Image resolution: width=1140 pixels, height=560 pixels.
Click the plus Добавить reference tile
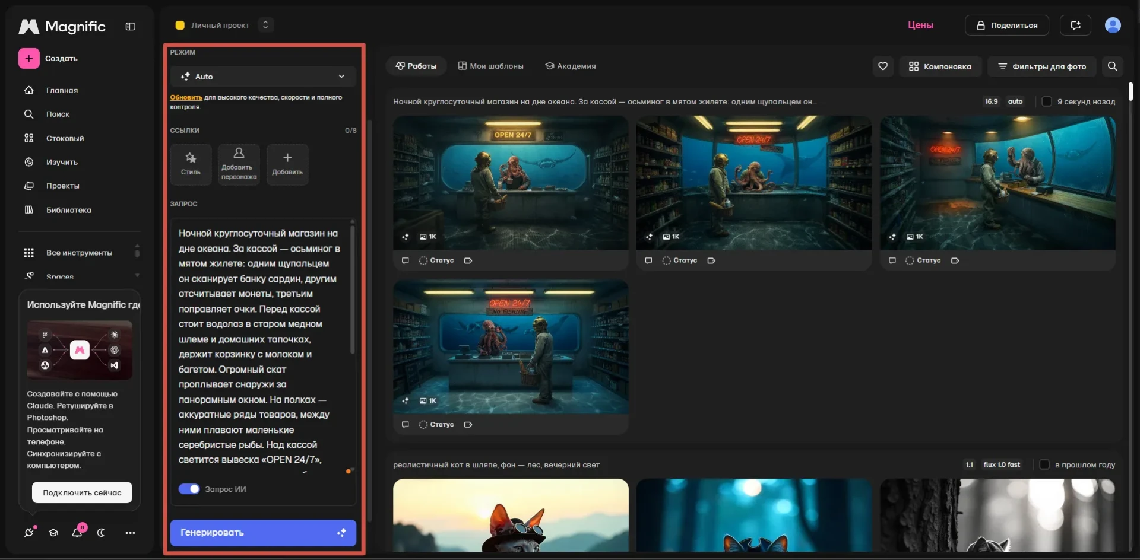pyautogui.click(x=287, y=164)
